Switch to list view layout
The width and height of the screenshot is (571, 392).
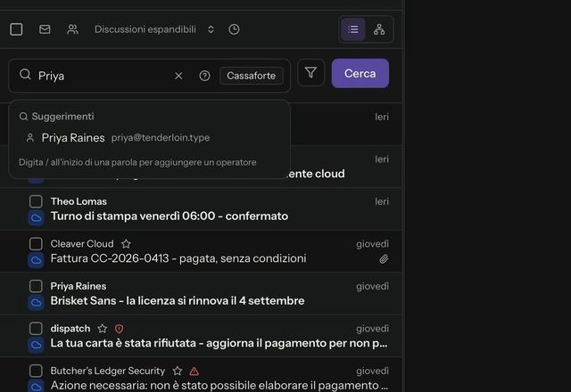point(353,29)
